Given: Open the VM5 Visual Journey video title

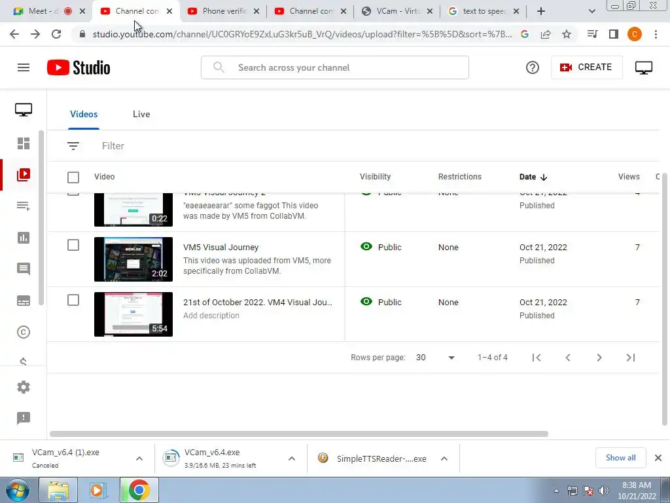Looking at the screenshot, I should point(221,247).
